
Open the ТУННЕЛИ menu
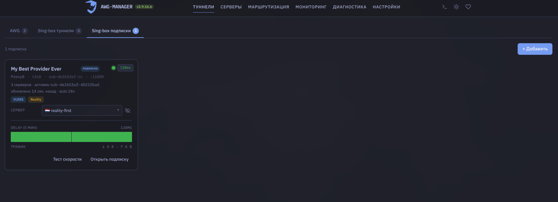[x=204, y=7]
